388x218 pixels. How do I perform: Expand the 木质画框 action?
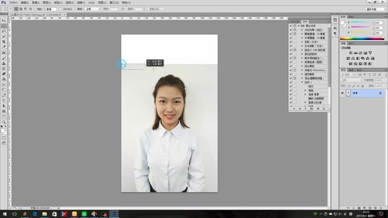click(302, 38)
